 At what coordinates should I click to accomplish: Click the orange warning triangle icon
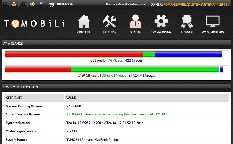(x=14, y=4)
